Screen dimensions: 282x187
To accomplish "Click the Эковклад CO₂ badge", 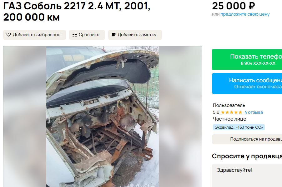I will coord(239,127).
